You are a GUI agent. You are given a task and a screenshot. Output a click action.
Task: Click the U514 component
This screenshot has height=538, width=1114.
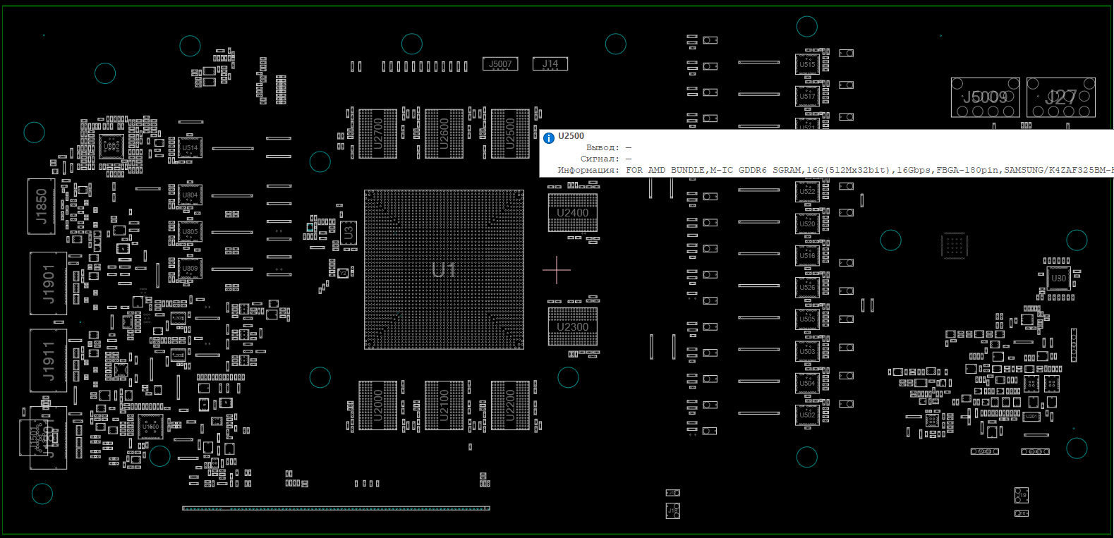pos(190,148)
